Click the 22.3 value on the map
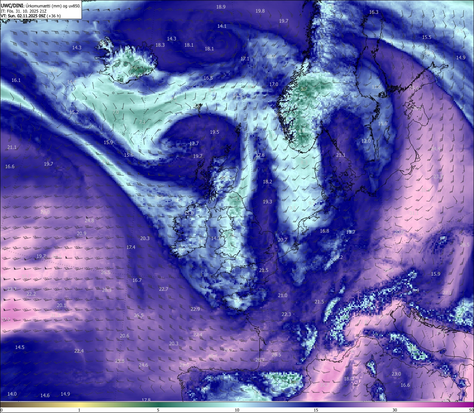Viewport: 474px width, 413px height. coord(286,314)
